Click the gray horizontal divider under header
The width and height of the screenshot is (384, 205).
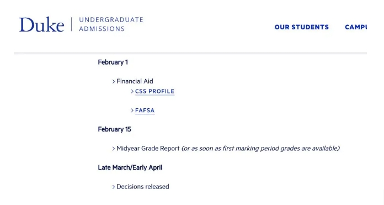190,53
